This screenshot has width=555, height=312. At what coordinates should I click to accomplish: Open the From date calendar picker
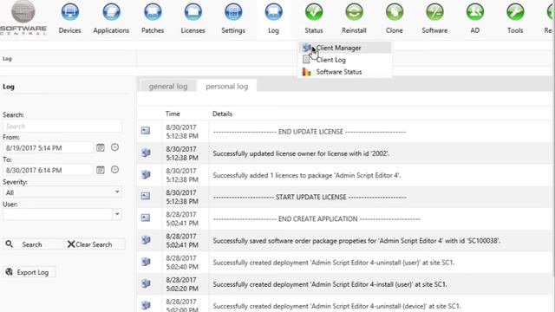(101, 147)
